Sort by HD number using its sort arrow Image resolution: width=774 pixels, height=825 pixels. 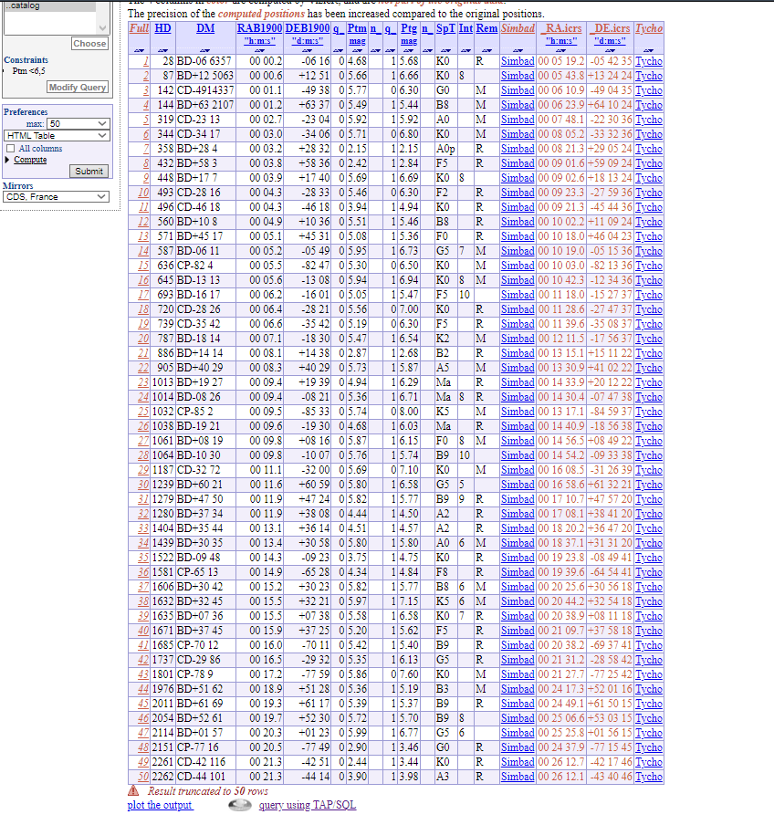[x=162, y=50]
